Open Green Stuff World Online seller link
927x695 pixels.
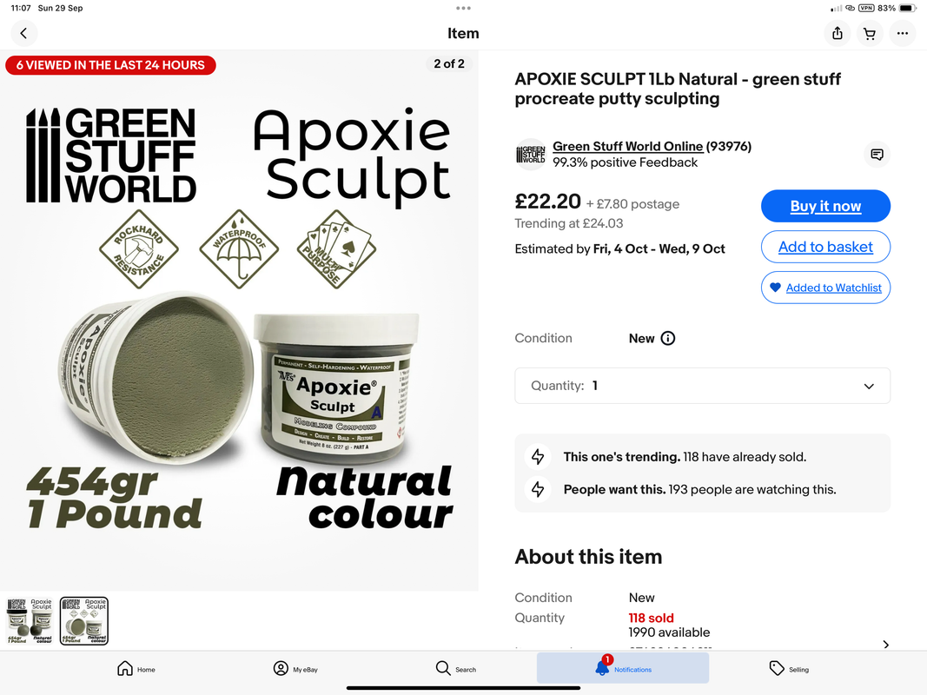coord(627,146)
